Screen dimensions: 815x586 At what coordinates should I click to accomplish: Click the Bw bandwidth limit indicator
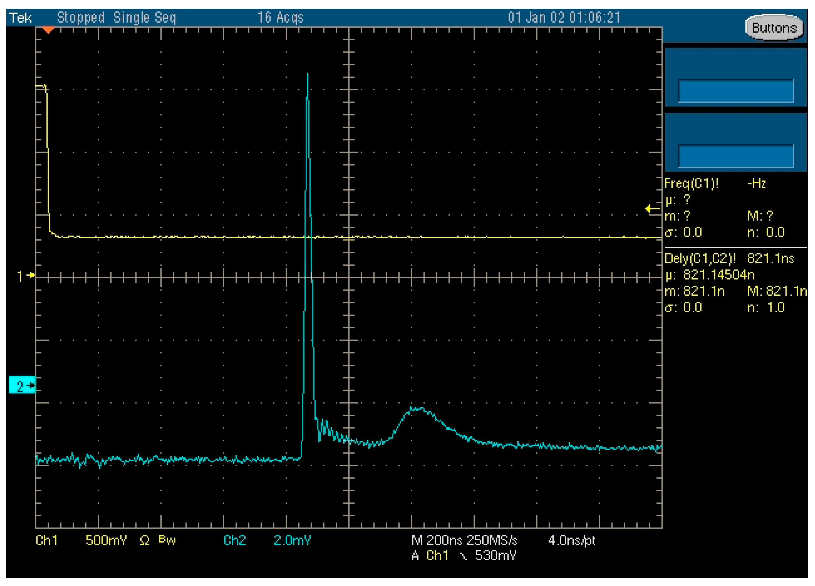tap(167, 540)
